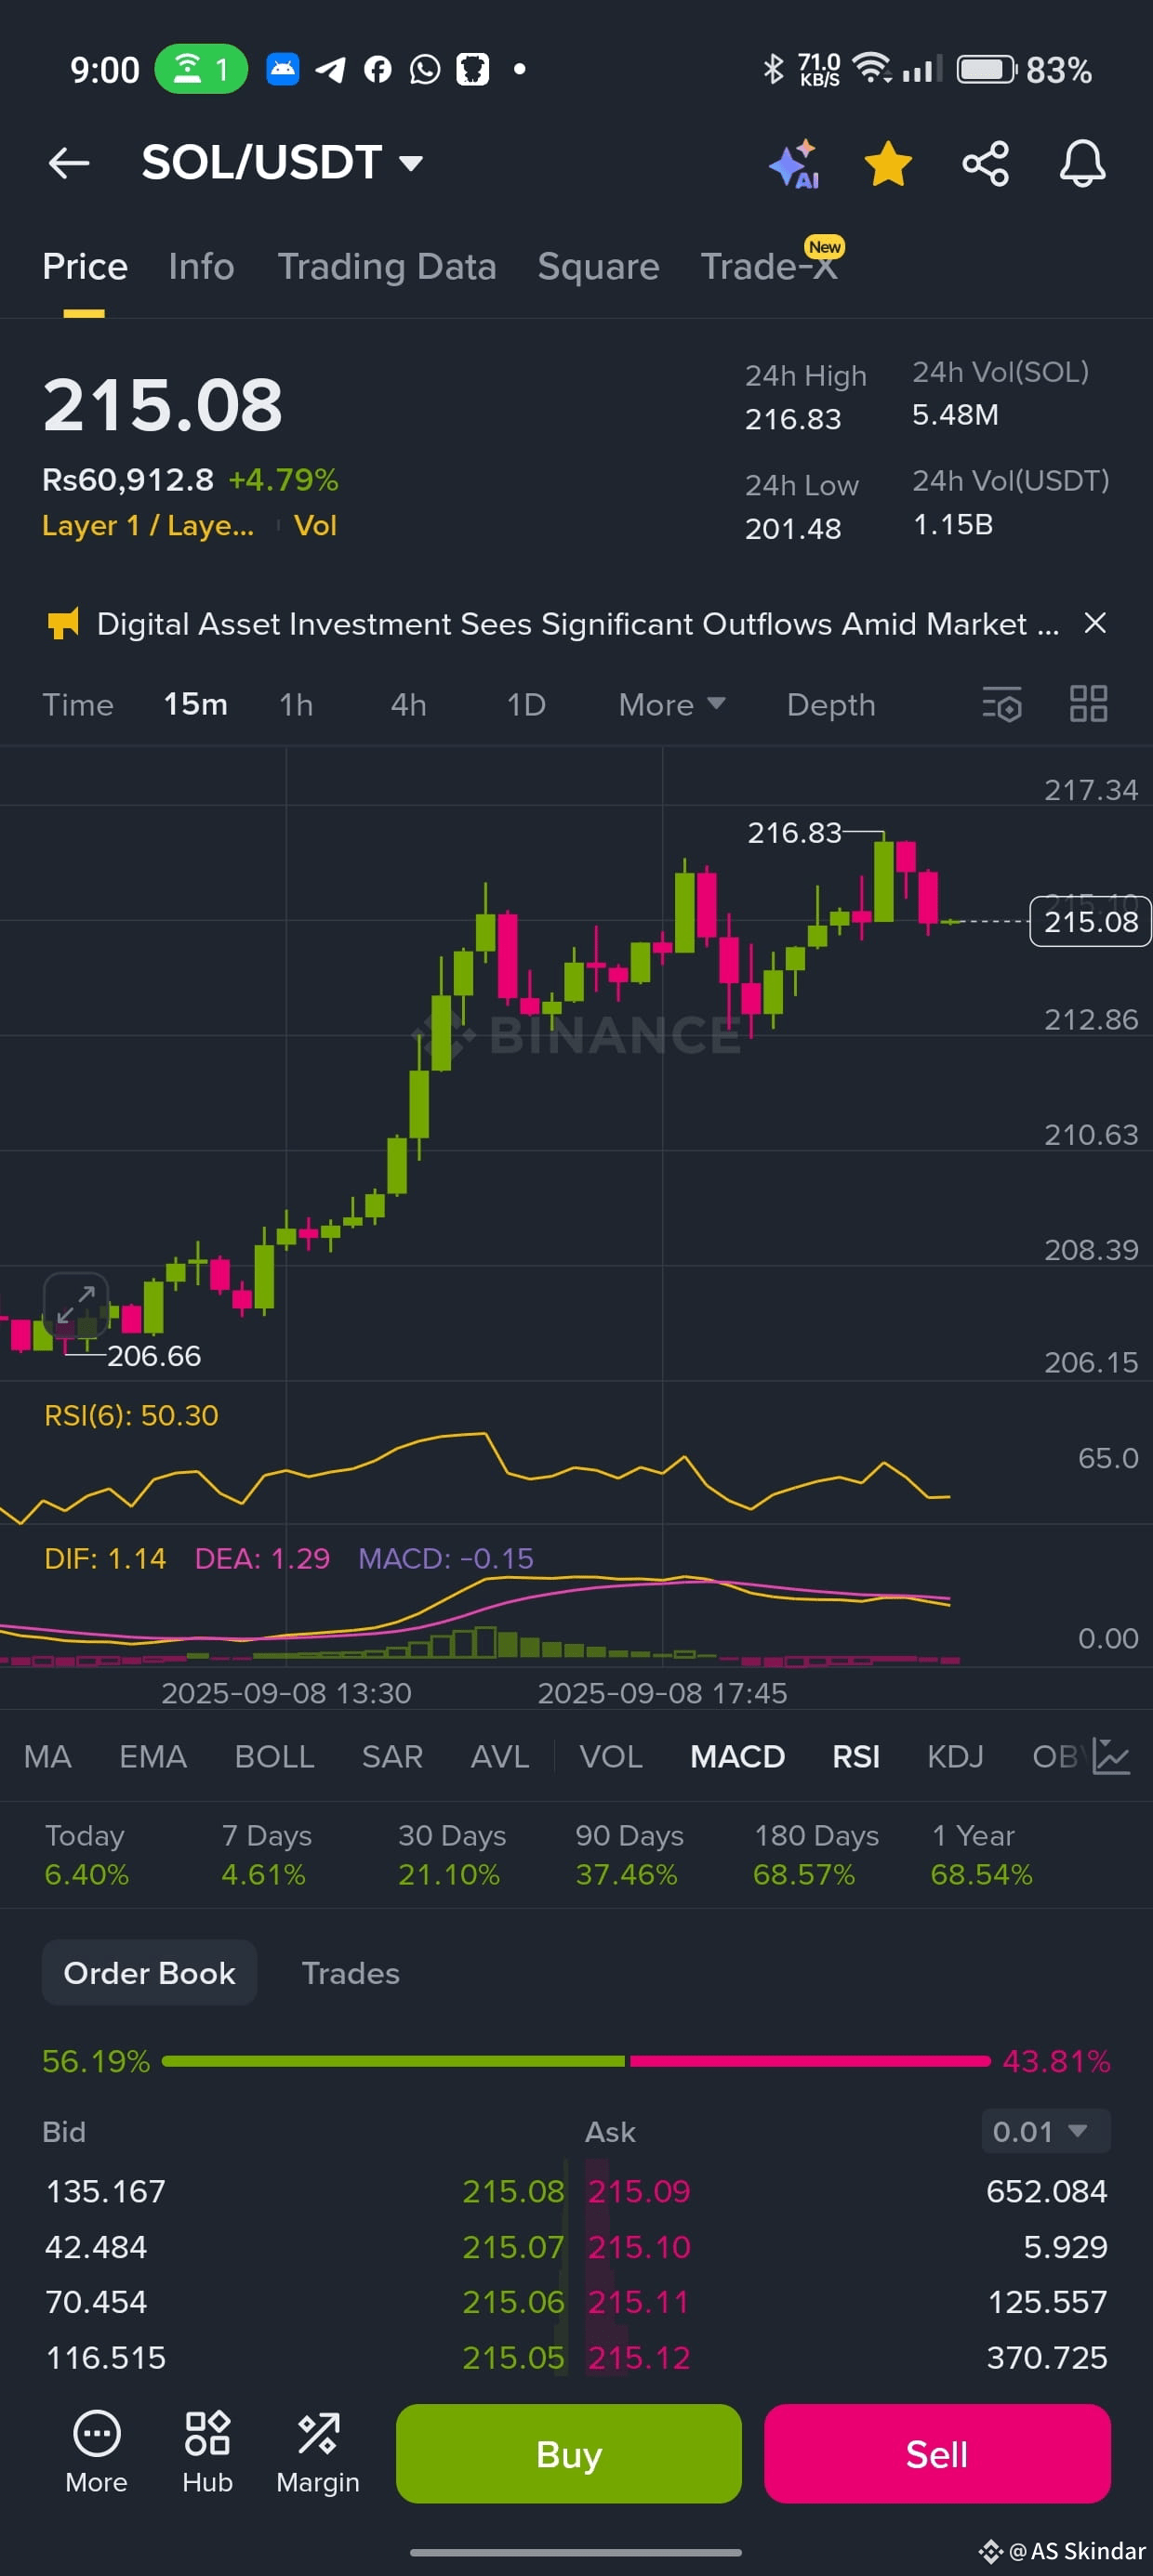Switch to the Price tab
The height and width of the screenshot is (2576, 1153).
coord(85,267)
